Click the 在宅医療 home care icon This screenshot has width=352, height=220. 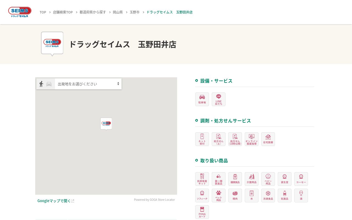pos(268,139)
